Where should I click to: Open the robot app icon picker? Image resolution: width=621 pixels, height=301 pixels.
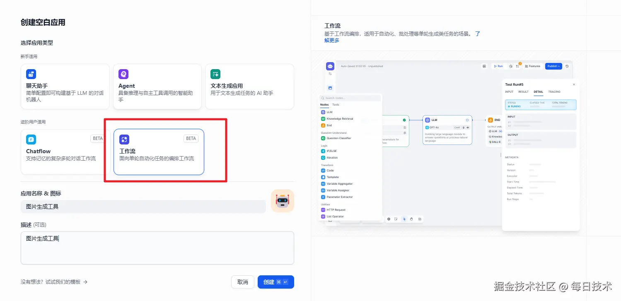[283, 201]
